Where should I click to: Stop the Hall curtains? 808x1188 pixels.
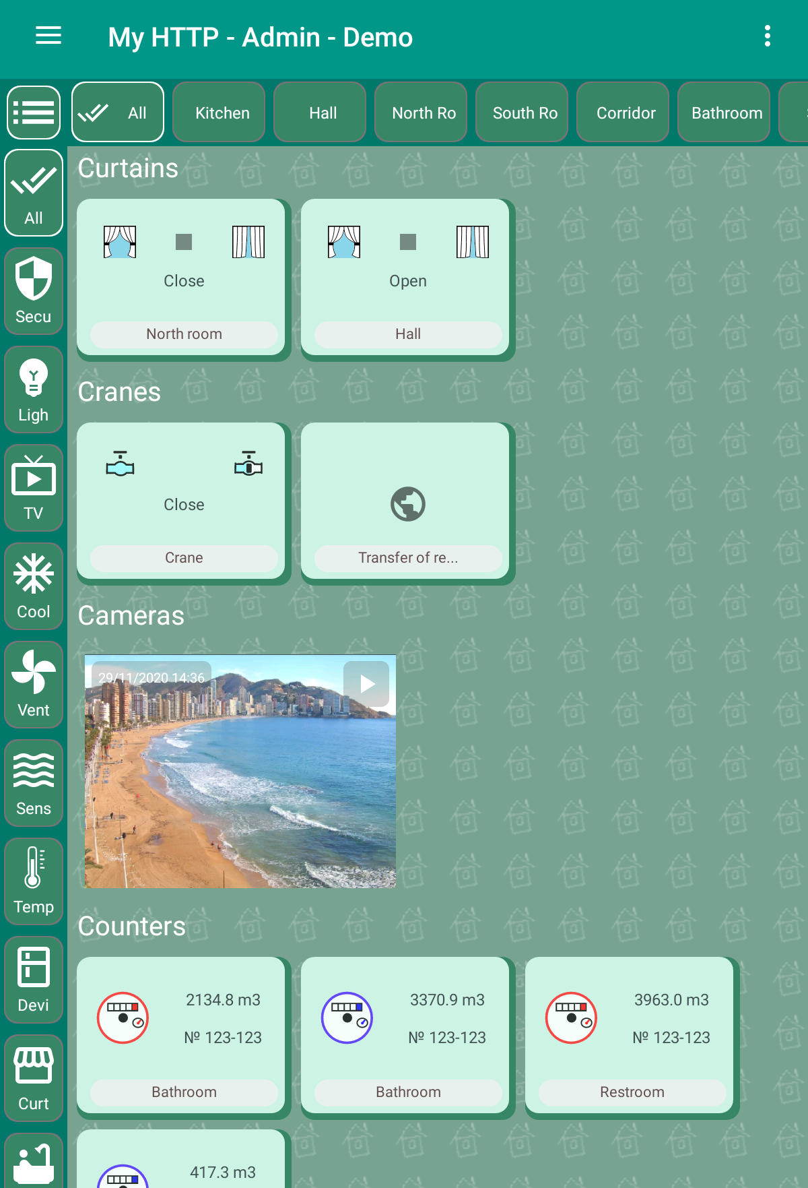click(x=408, y=242)
